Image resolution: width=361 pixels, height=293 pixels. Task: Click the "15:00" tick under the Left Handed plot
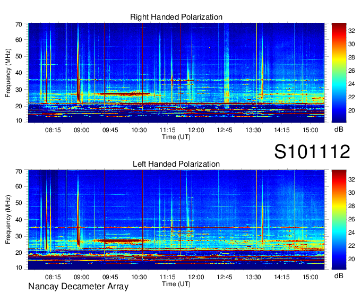tap(311, 277)
